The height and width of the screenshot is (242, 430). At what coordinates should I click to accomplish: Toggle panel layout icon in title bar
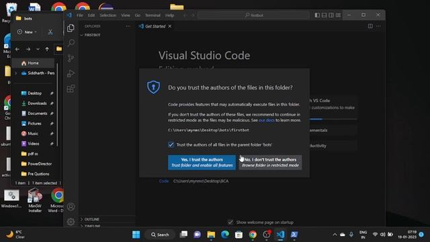click(x=324, y=15)
